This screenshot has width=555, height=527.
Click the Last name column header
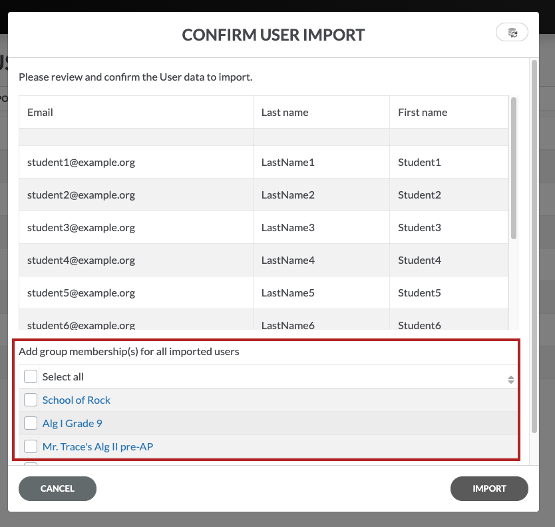285,113
